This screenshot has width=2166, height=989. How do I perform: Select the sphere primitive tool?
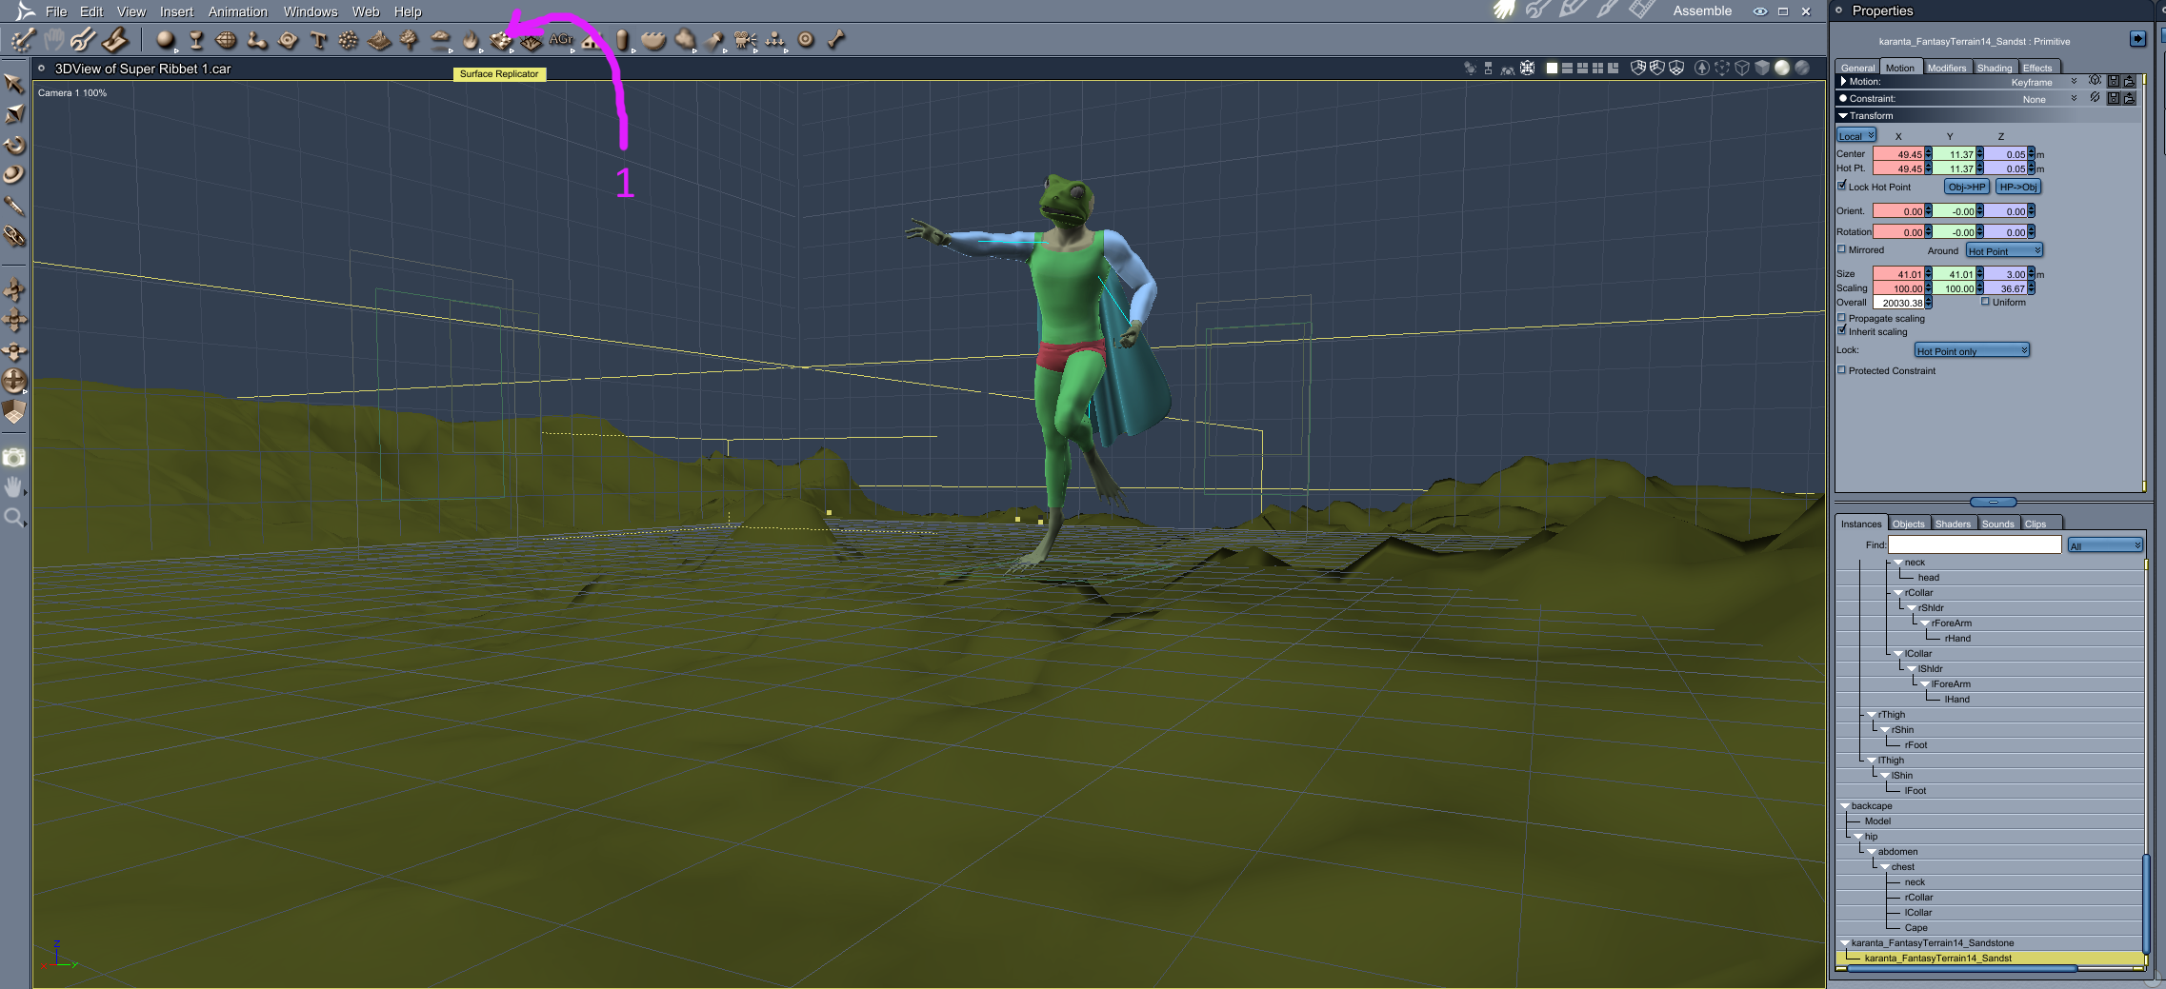click(x=166, y=40)
